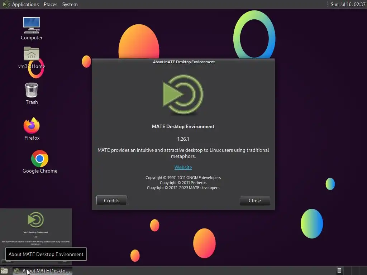This screenshot has height=275, width=367.
Task: Close the About MATE dialog with Close button
Action: (255, 201)
